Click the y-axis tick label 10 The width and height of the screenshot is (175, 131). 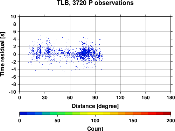click(x=13, y=16)
